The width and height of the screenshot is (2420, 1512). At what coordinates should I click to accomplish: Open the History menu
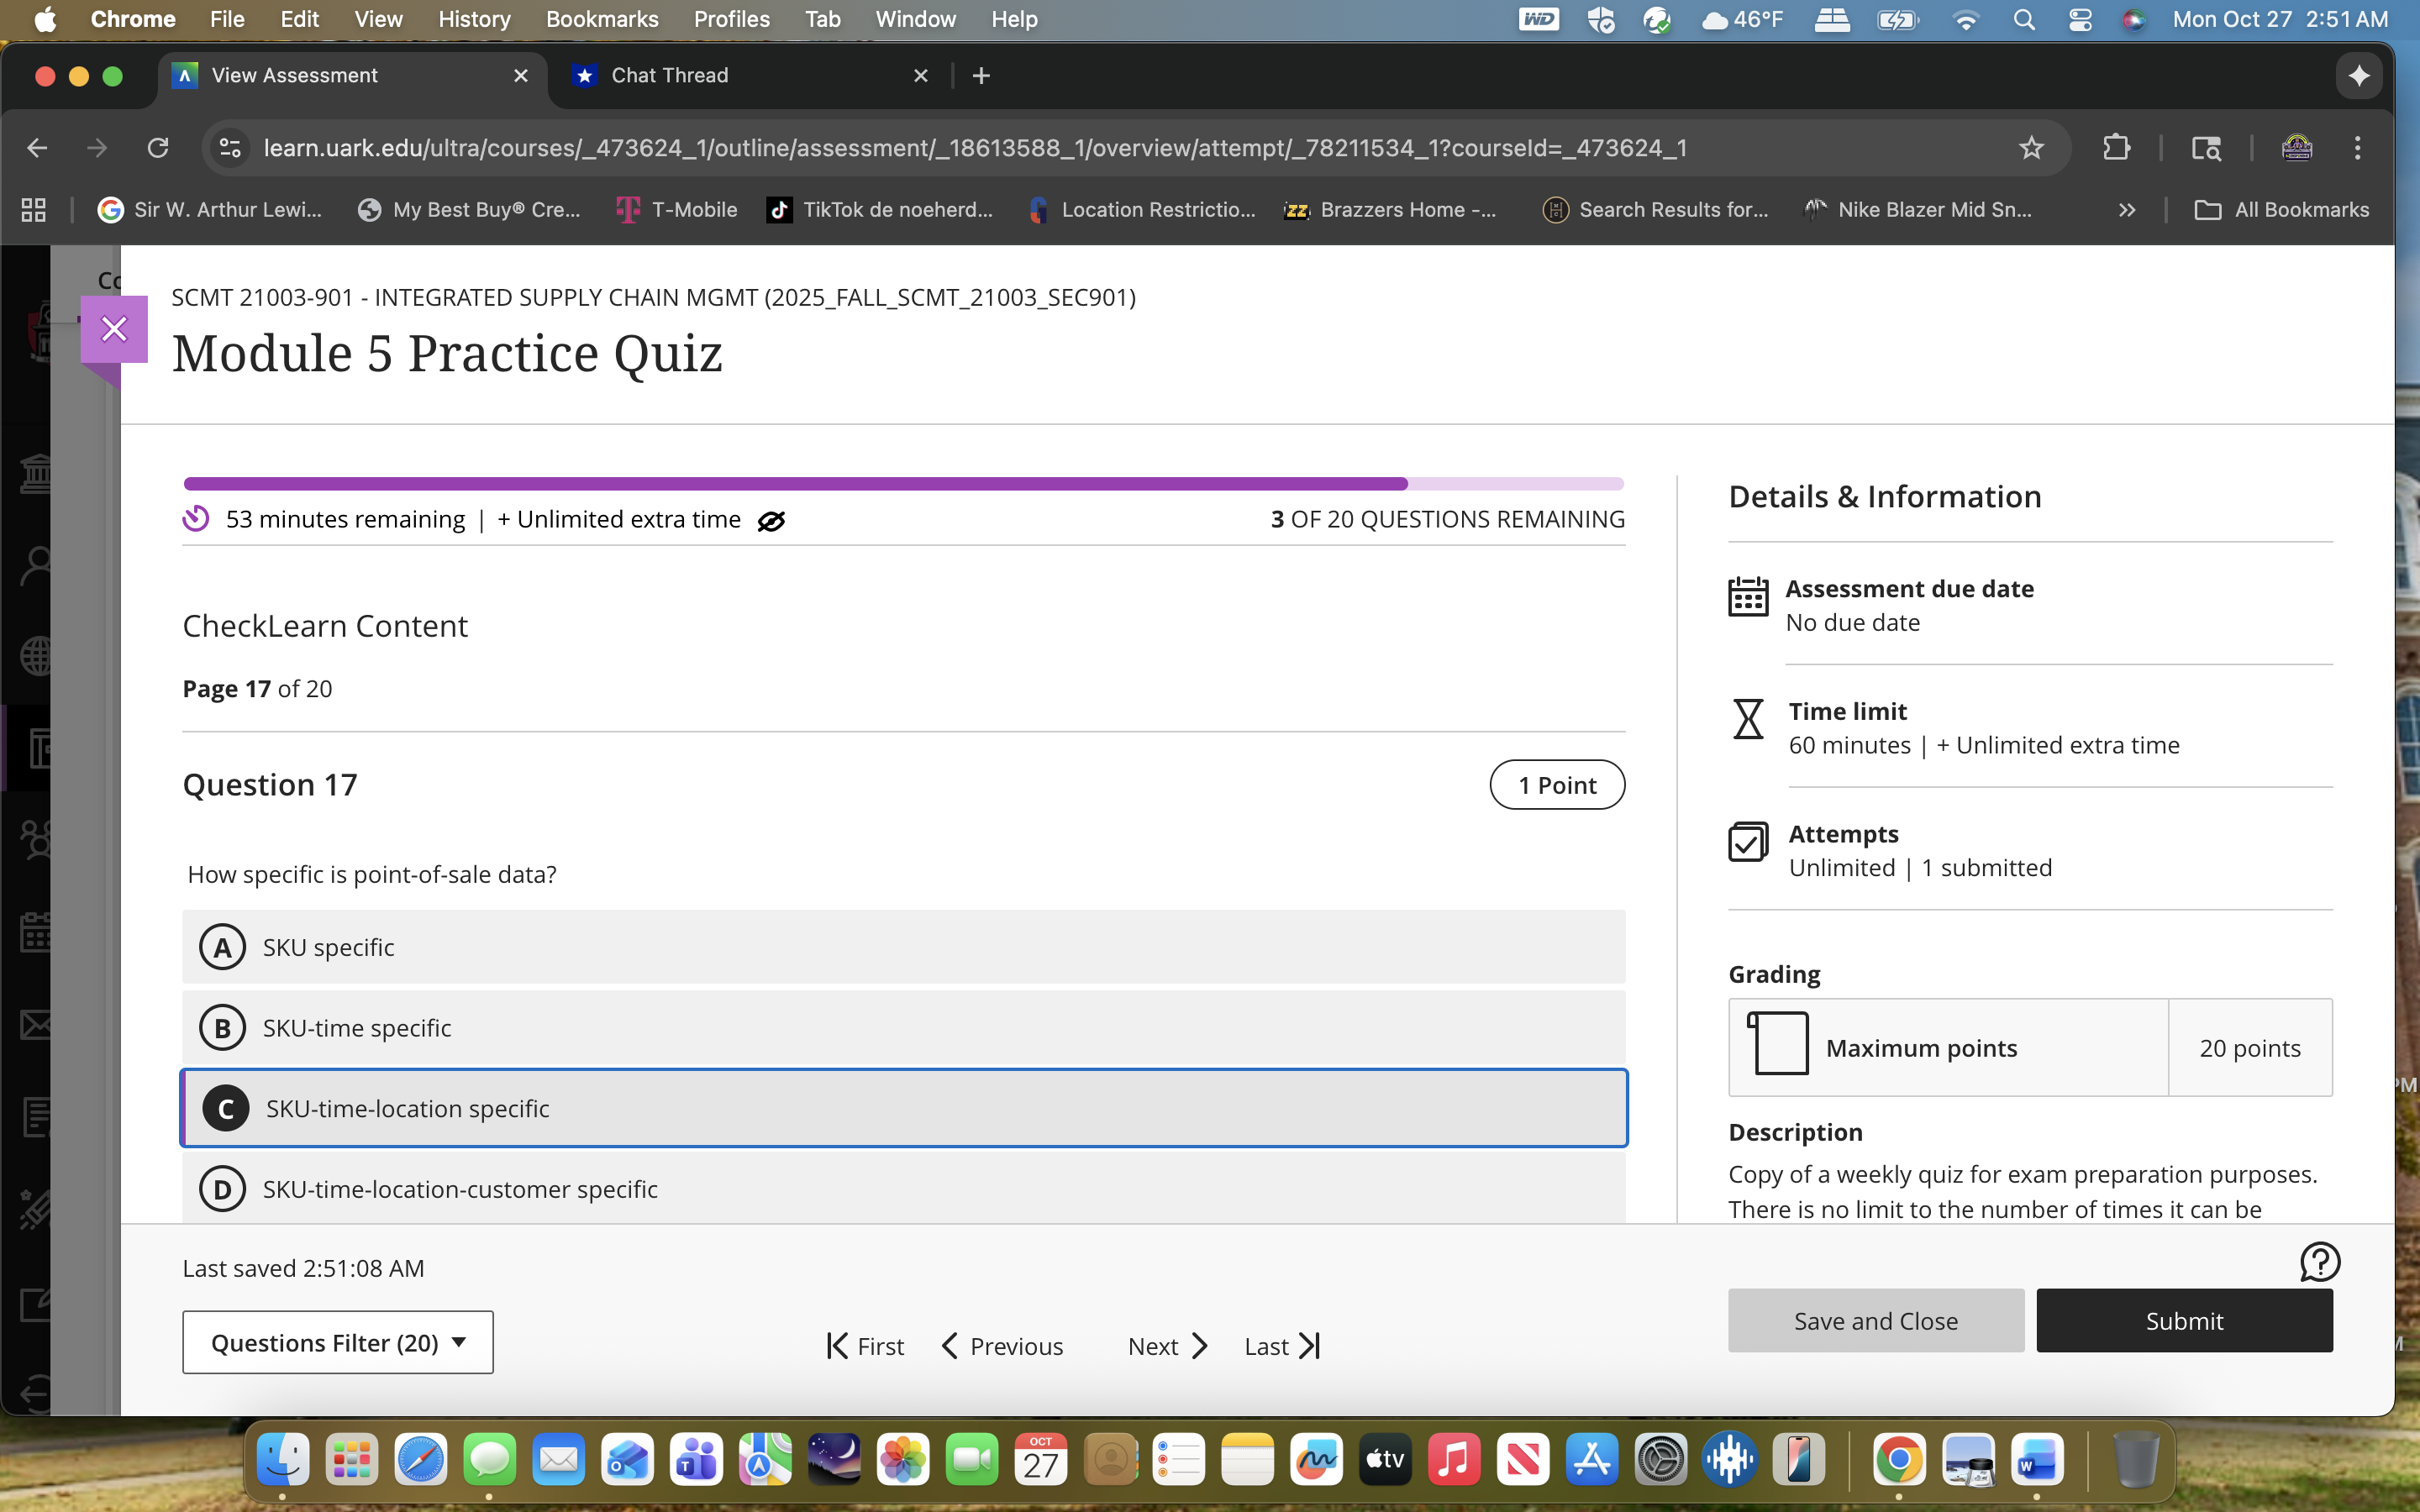(474, 19)
